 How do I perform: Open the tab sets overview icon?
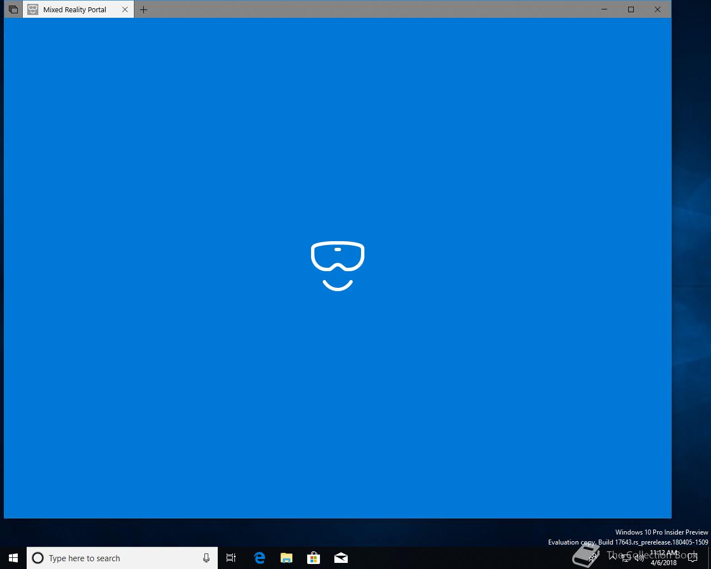pyautogui.click(x=13, y=9)
